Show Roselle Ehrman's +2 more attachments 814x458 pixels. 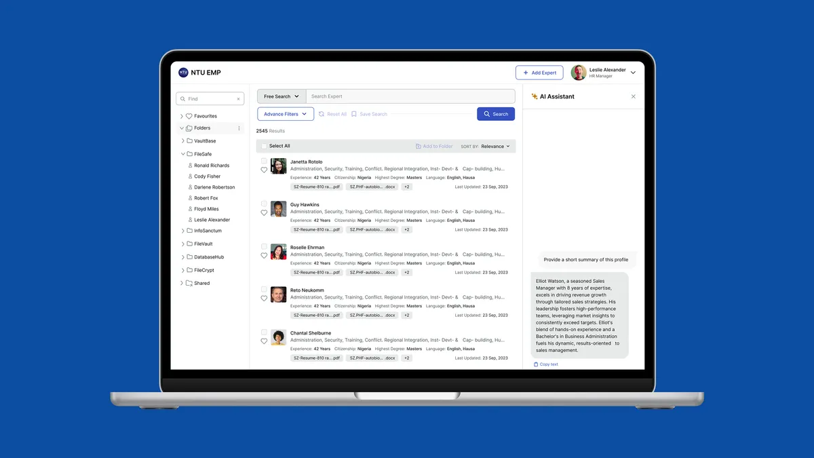pyautogui.click(x=407, y=272)
